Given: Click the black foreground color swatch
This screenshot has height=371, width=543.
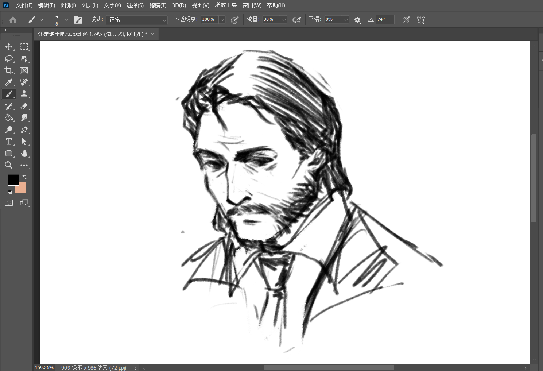Looking at the screenshot, I should pos(13,180).
